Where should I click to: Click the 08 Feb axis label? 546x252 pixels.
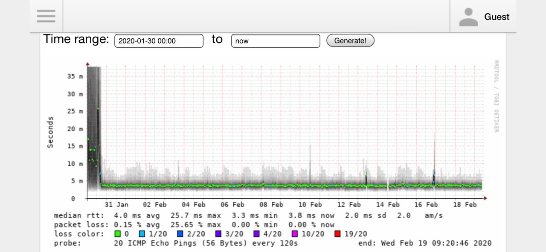coord(272,205)
